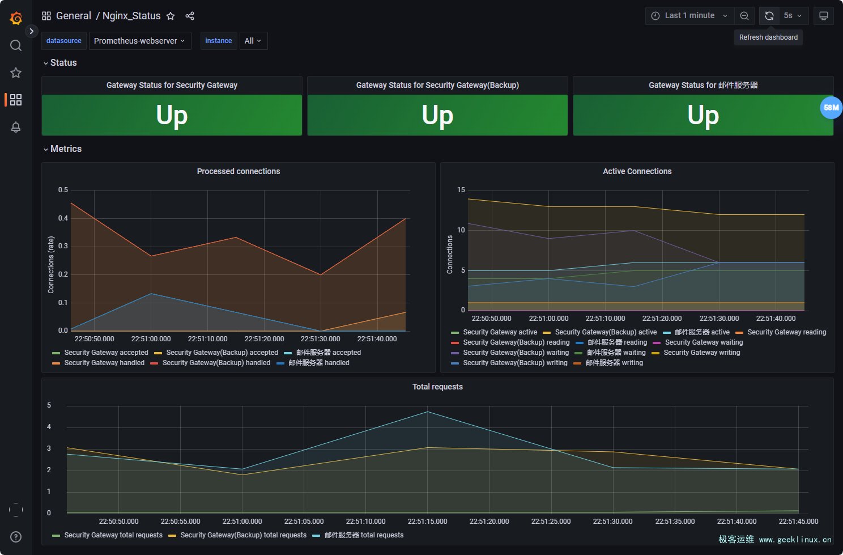Click the General folder breadcrumb
This screenshot has width=843, height=555.
click(x=74, y=16)
